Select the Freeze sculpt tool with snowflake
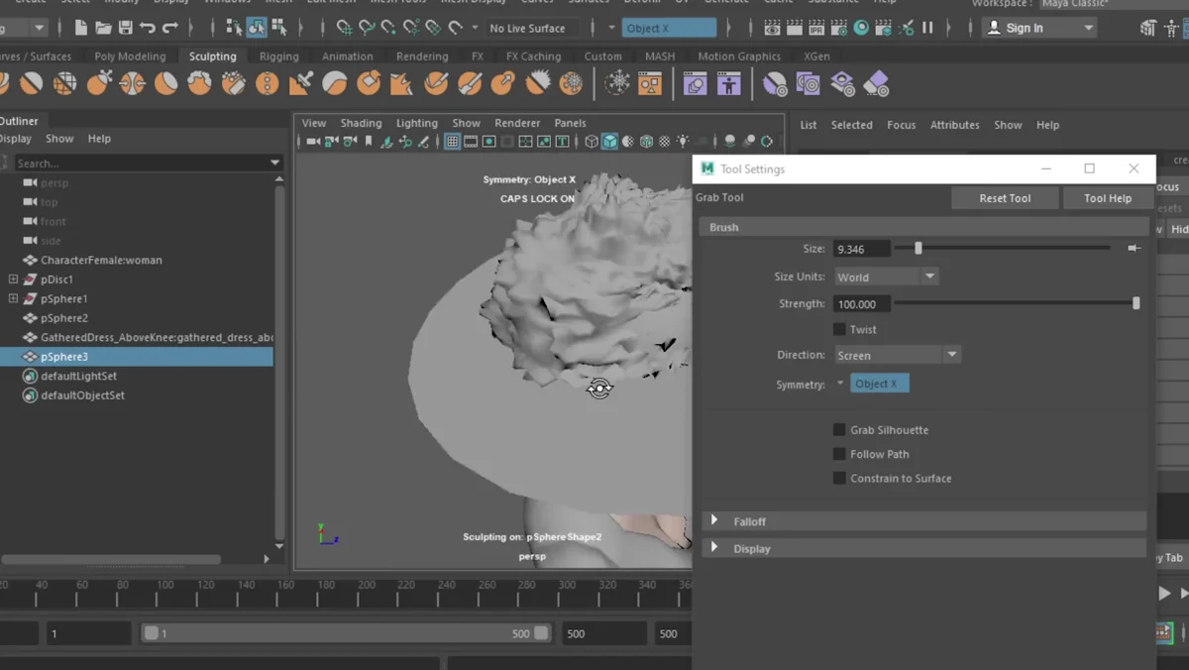The image size is (1189, 670). (x=571, y=84)
